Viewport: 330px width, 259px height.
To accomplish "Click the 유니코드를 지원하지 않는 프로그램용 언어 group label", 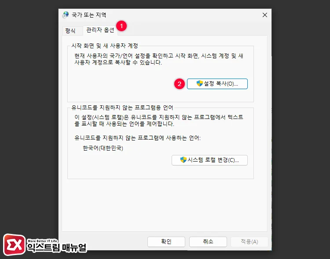I will 122,108.
